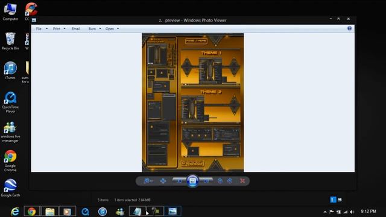Open File Explorer from the taskbar
This screenshot has width=386, height=217.
pyautogui.click(x=50, y=212)
